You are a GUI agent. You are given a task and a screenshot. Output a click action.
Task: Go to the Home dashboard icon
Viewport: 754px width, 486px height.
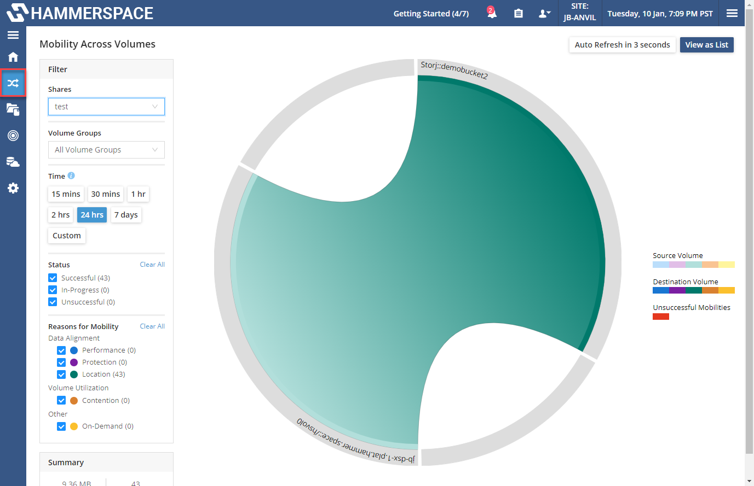pos(13,57)
